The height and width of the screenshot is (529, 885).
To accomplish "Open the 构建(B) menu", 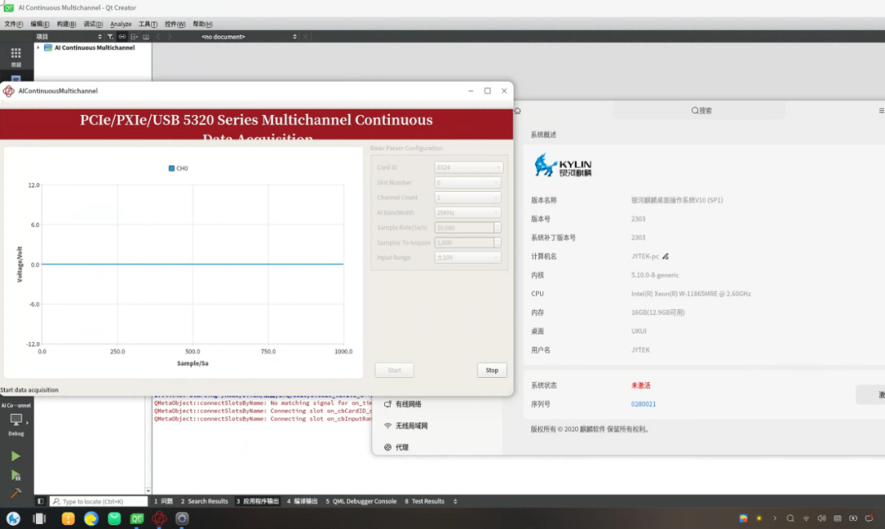I will (x=66, y=25).
